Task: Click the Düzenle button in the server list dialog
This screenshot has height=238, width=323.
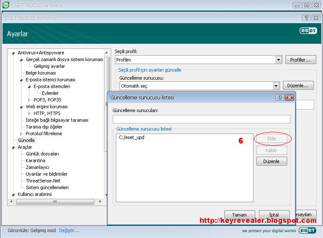Action: [272, 161]
